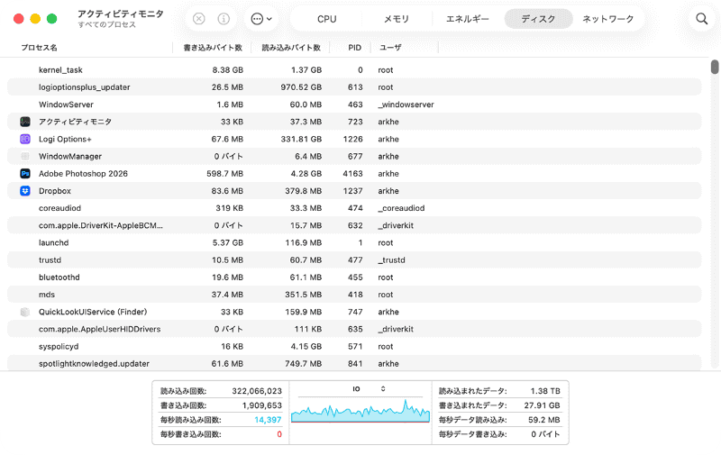The image size is (721, 455).
Task: Switch to the エネルギー tab
Action: pyautogui.click(x=468, y=19)
